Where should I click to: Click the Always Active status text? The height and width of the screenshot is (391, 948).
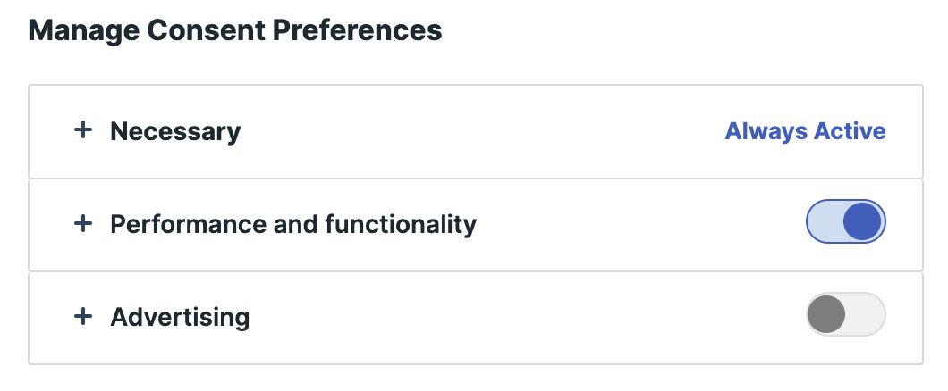coord(805,132)
